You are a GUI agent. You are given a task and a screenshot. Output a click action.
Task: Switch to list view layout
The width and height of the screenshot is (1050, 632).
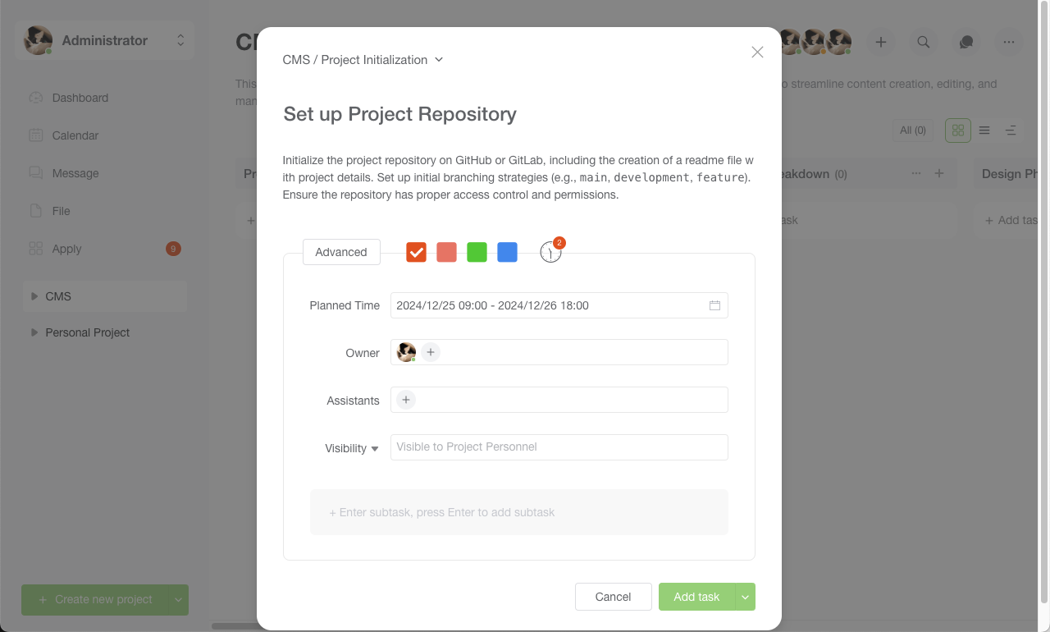(x=984, y=131)
